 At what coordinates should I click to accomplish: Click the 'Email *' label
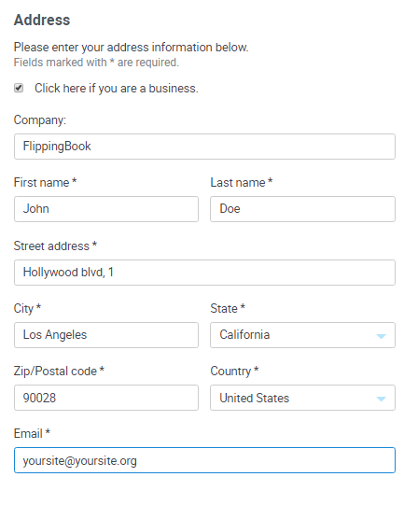pos(32,433)
